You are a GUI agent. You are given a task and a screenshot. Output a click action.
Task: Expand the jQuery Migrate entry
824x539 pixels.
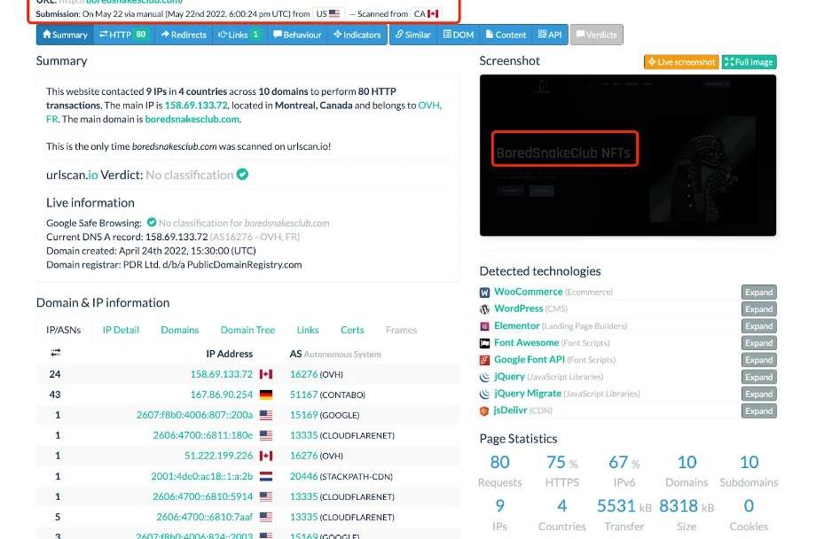tap(758, 394)
